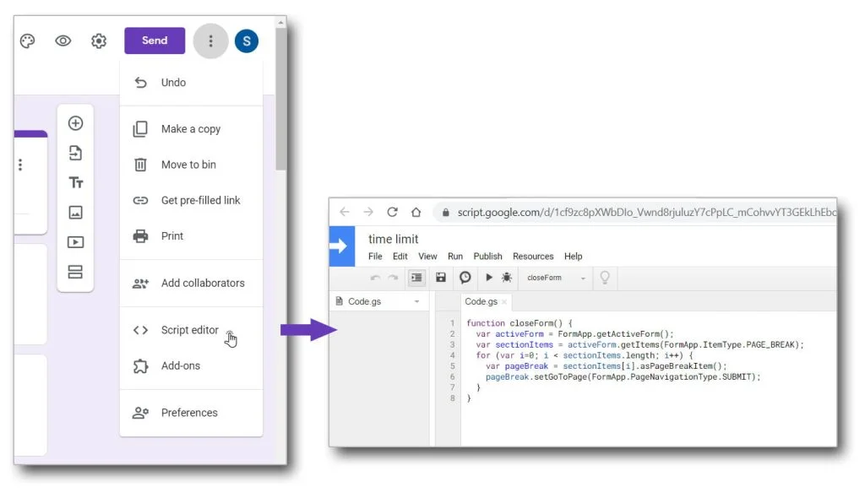Click the script editor redo arrow

click(393, 278)
